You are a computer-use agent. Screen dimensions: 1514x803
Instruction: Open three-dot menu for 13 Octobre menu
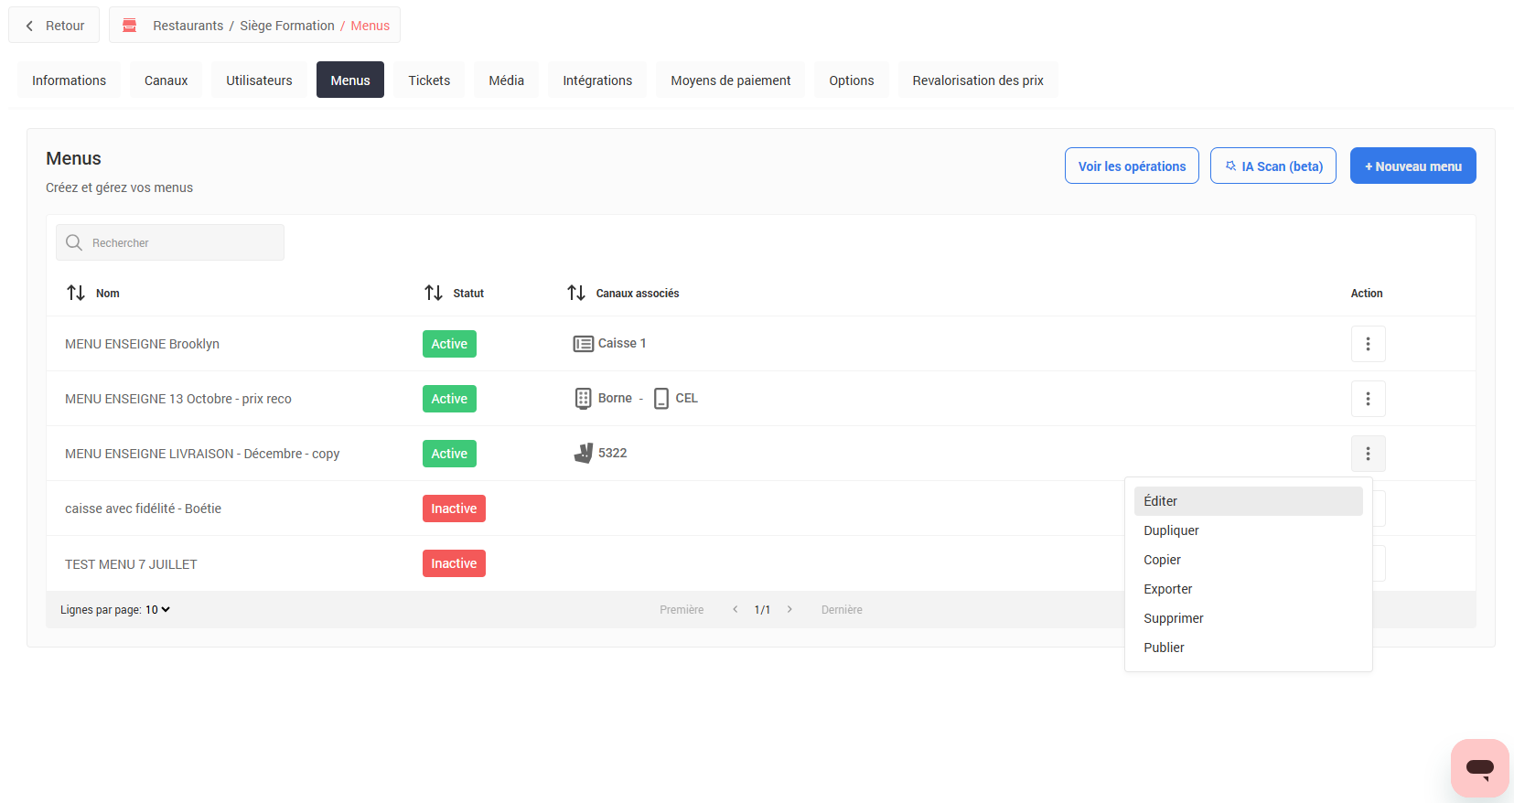pyautogui.click(x=1368, y=399)
